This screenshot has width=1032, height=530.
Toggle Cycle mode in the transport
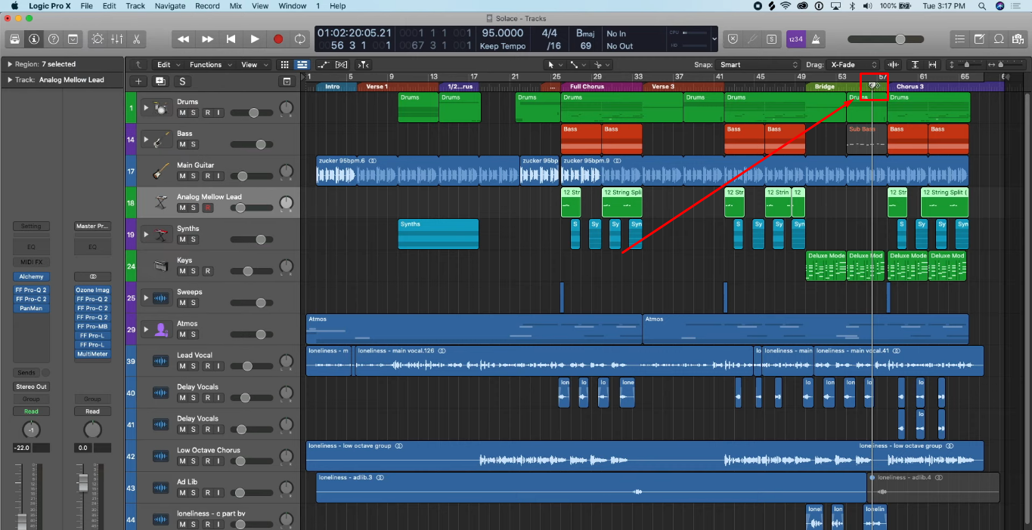tap(300, 39)
